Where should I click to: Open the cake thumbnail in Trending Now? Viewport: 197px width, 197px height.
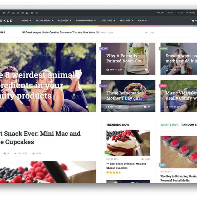coord(128,143)
